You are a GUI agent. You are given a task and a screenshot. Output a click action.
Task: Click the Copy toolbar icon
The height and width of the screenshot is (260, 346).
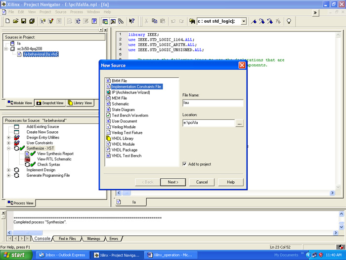coord(154,21)
